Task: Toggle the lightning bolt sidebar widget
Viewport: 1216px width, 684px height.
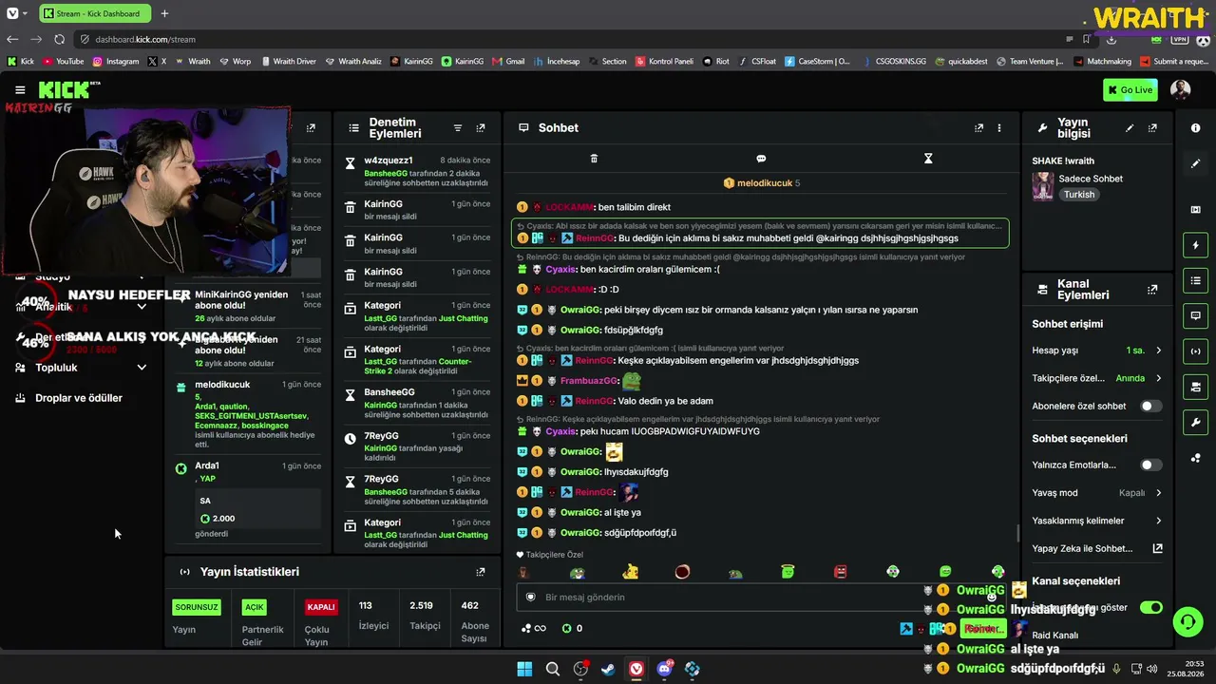Action: 1195,245
